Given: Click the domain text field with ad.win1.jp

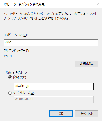Looking at the screenshot, I should point(54,86).
